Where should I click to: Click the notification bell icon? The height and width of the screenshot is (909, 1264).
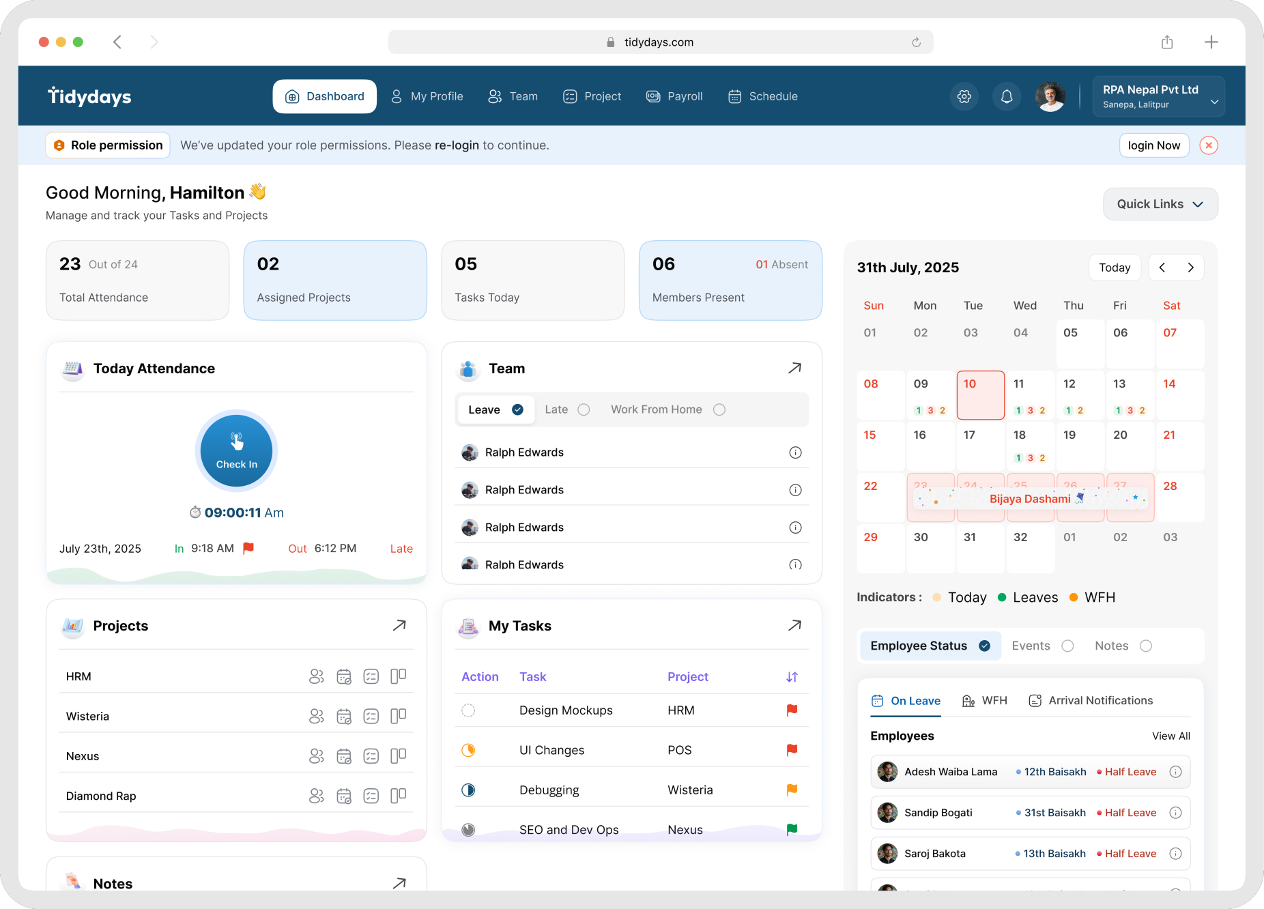(1007, 97)
